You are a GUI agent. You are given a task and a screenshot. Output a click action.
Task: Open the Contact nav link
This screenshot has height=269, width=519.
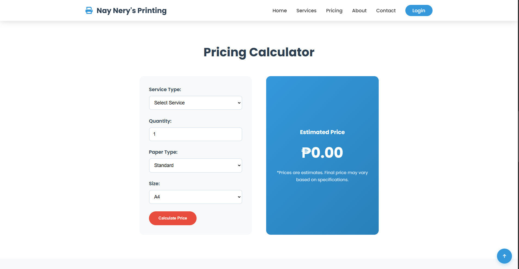pyautogui.click(x=386, y=11)
